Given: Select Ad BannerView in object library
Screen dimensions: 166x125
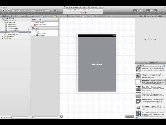Looking at the screenshot, I should pos(150,101).
